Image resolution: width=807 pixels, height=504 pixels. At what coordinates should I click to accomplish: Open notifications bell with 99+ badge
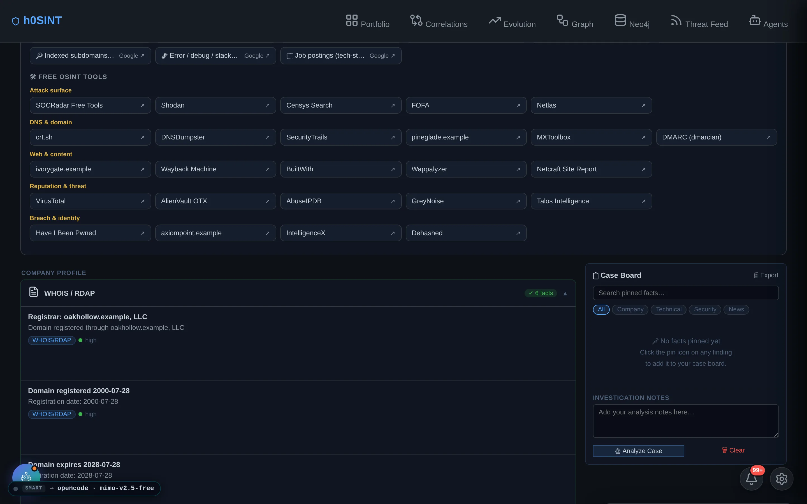pyautogui.click(x=751, y=479)
